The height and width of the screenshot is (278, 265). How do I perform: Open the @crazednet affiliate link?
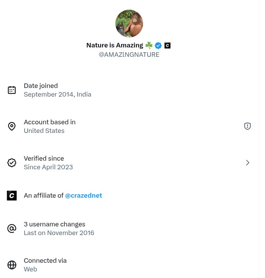coord(83,196)
